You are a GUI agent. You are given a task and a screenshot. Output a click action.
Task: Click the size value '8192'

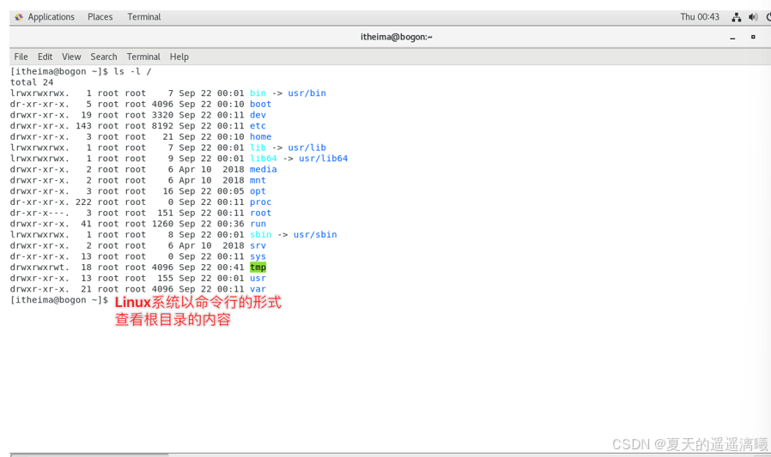coord(162,126)
